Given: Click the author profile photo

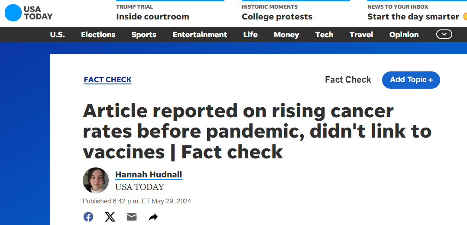Looking at the screenshot, I should coord(96,180).
